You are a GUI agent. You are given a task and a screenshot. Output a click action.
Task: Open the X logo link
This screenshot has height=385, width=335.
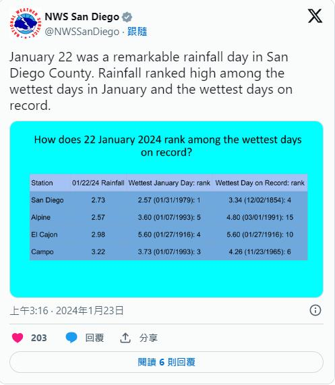pos(315,16)
